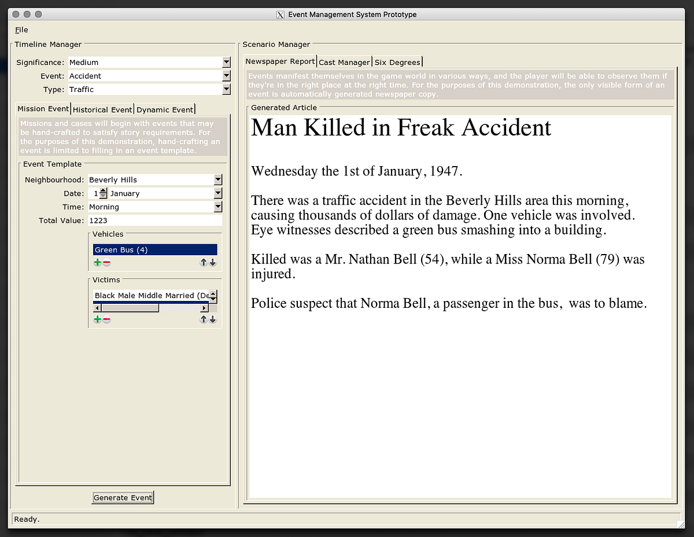Switch to the Newspaper Report tab
Image resolution: width=694 pixels, height=537 pixels.
tap(280, 61)
